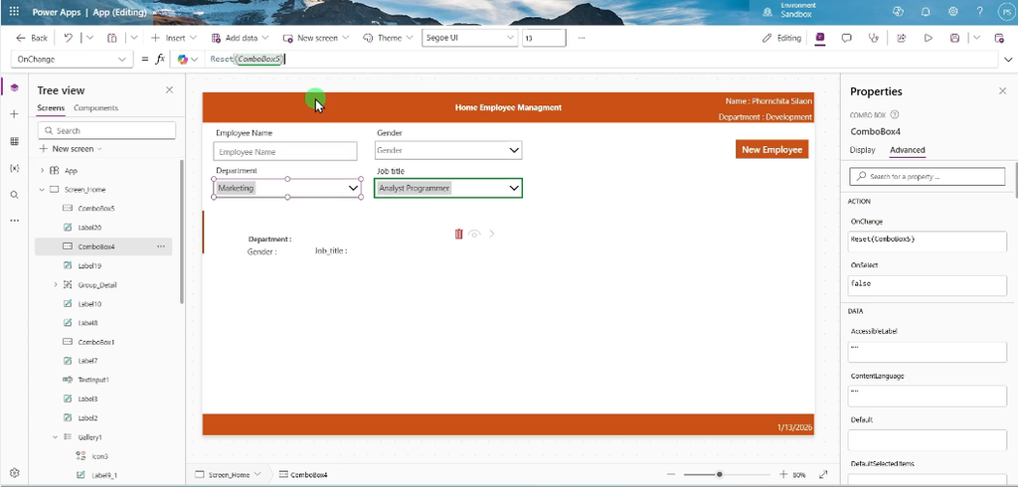This screenshot has width=1018, height=487.
Task: Switch to the Display properties tab
Action: [x=862, y=150]
